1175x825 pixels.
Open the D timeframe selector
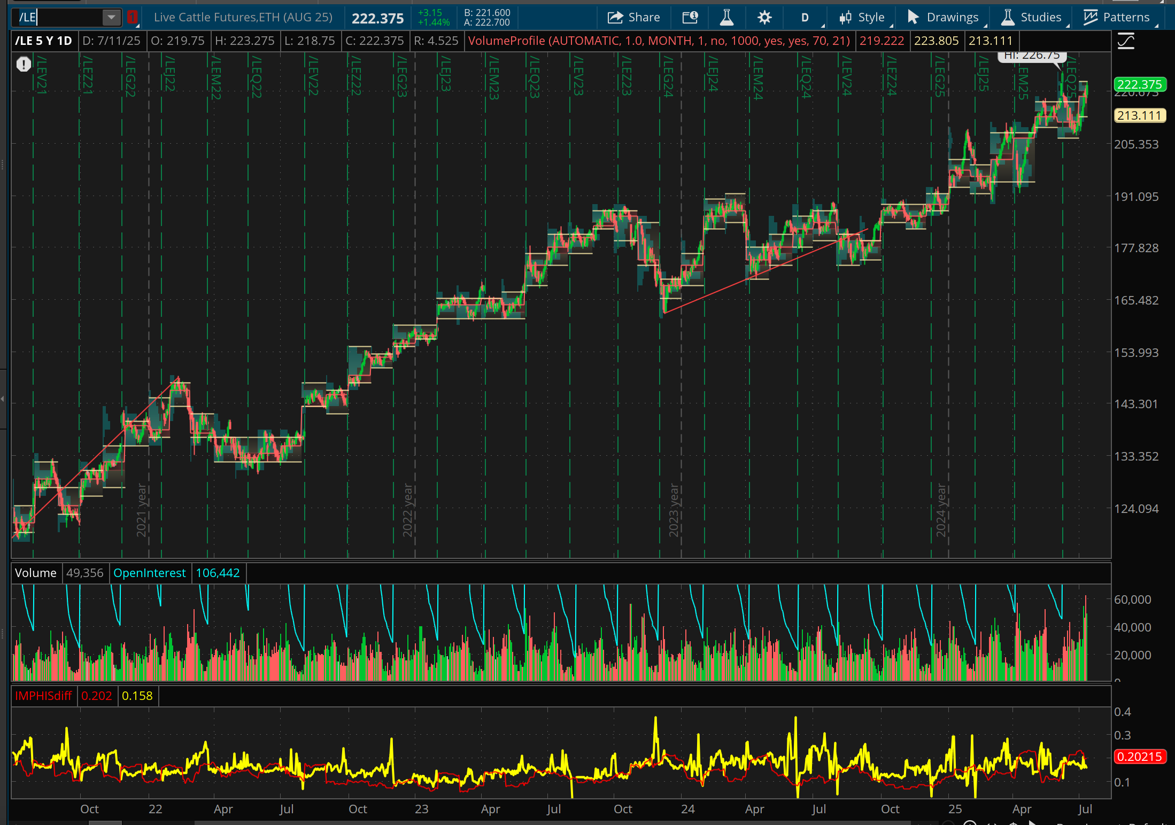pyautogui.click(x=805, y=18)
